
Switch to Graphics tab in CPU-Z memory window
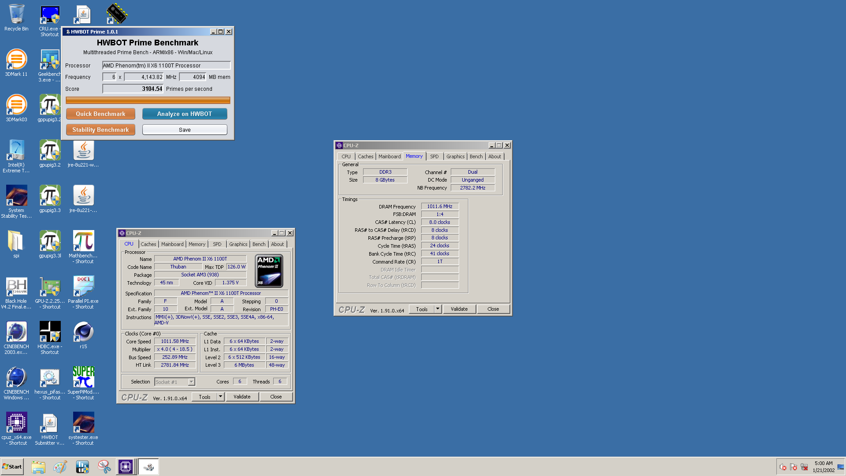pyautogui.click(x=455, y=156)
